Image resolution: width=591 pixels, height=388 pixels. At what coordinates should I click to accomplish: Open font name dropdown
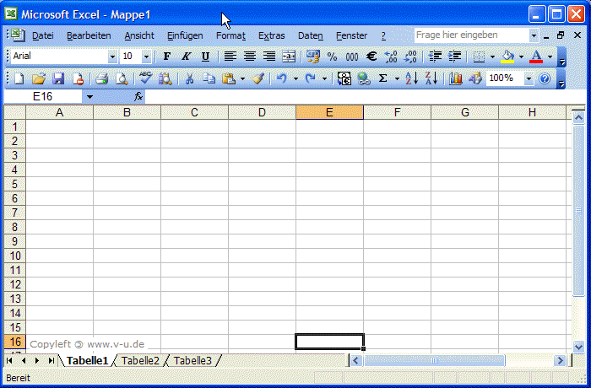pos(112,57)
